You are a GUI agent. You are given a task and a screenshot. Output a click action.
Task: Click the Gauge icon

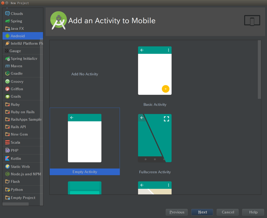tap(7, 51)
